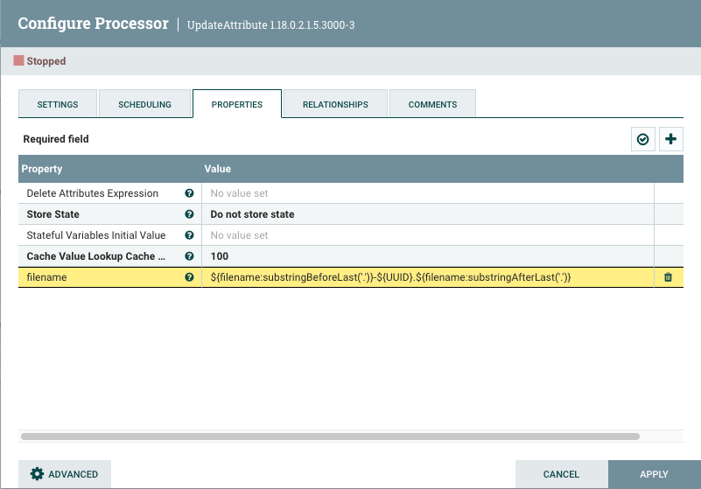Show help icon for filename property
Image resolution: width=701 pixels, height=489 pixels.
[189, 277]
